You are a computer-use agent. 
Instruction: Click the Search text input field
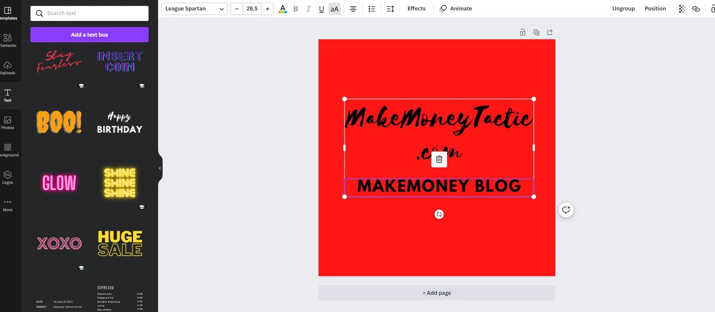click(89, 13)
